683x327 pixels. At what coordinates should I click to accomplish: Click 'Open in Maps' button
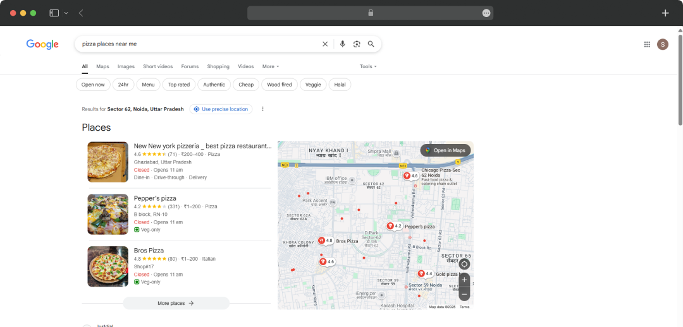coord(446,150)
